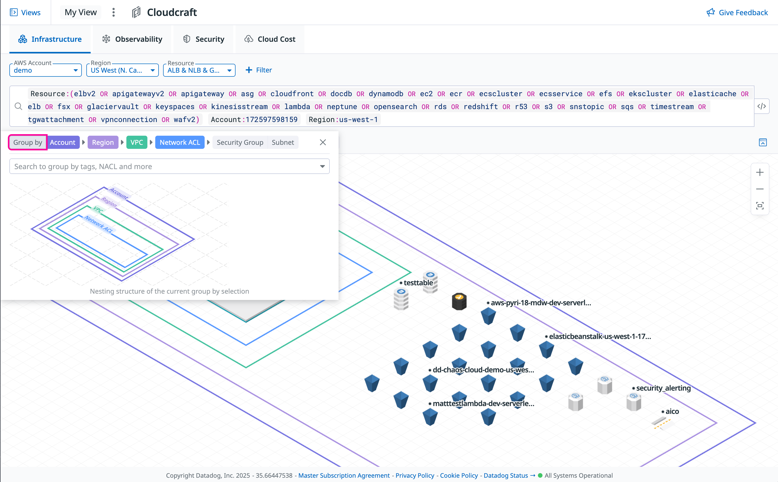Open Master Subscription Agreement link
Image resolution: width=778 pixels, height=482 pixels.
point(344,475)
